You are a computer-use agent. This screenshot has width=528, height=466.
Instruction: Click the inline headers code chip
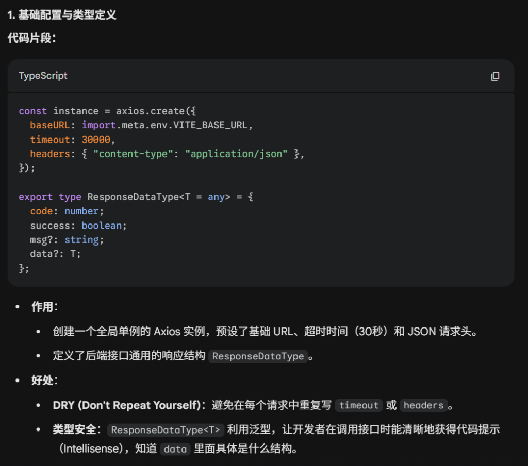point(423,406)
